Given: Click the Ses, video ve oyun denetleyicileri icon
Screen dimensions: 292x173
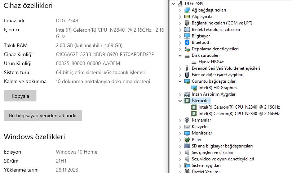Looking at the screenshot, I should 187,159.
